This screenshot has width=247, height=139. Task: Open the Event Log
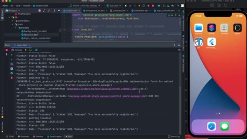[174, 136]
